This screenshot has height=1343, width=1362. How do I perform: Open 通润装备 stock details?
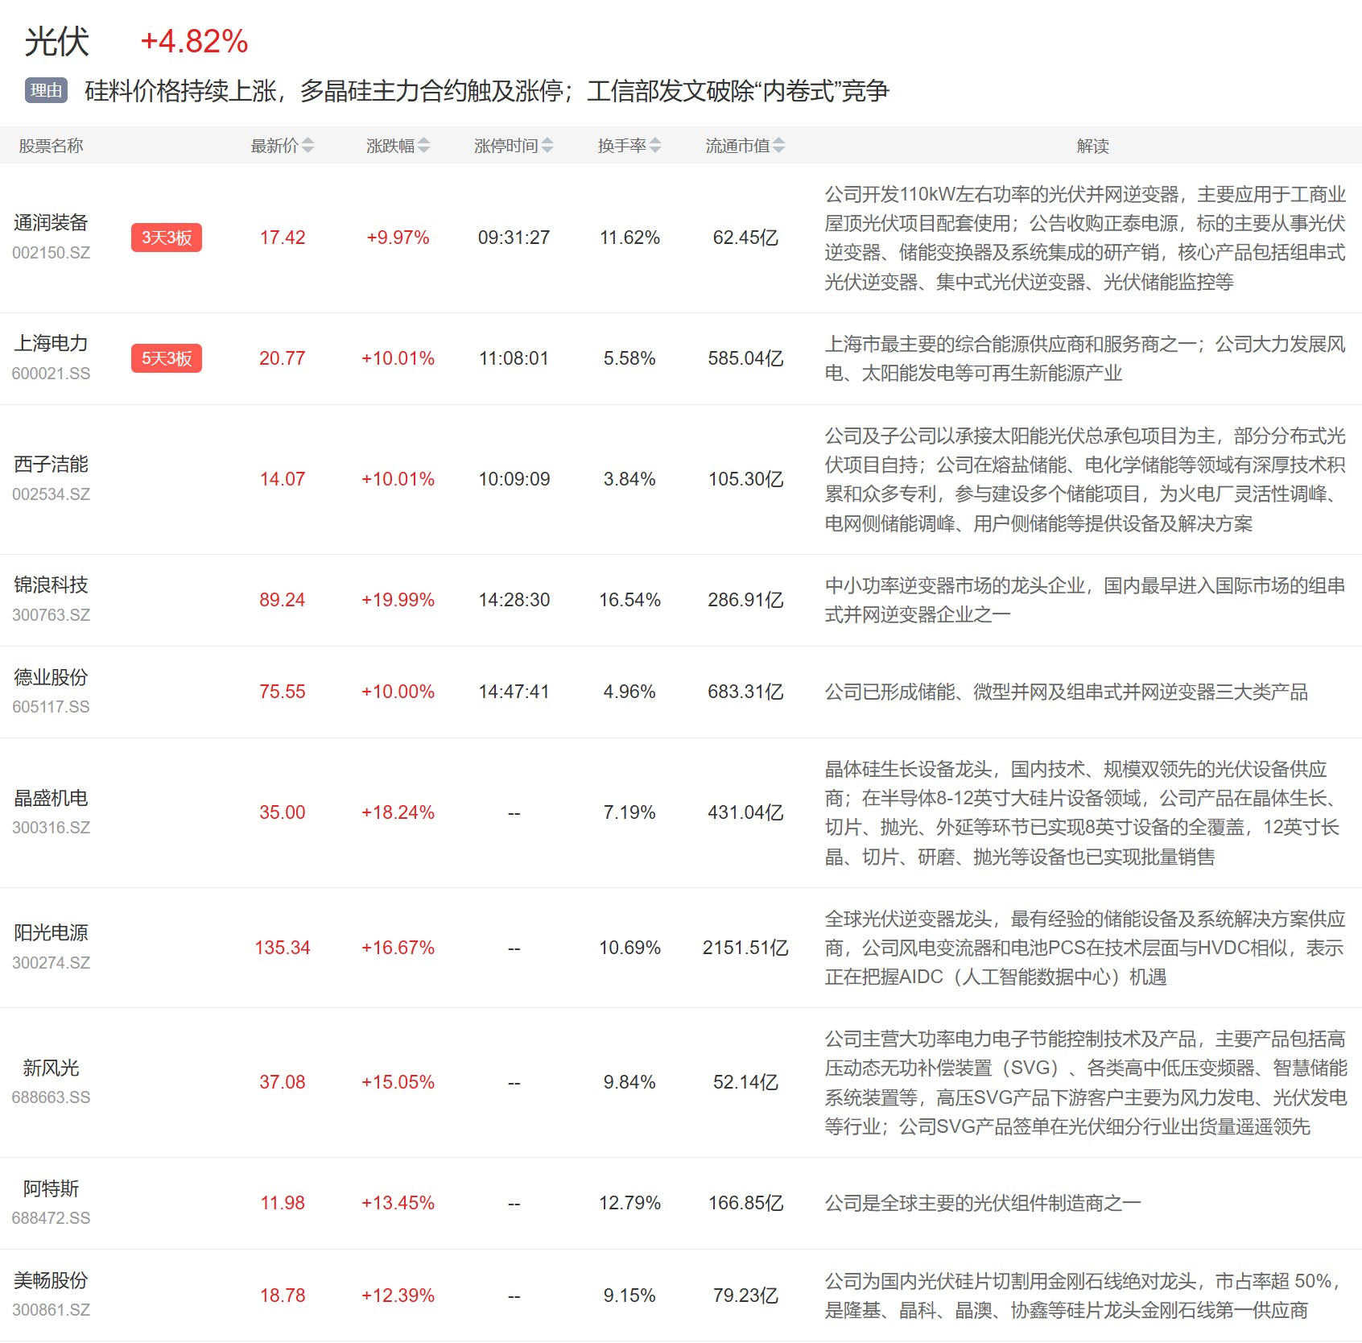pyautogui.click(x=51, y=223)
